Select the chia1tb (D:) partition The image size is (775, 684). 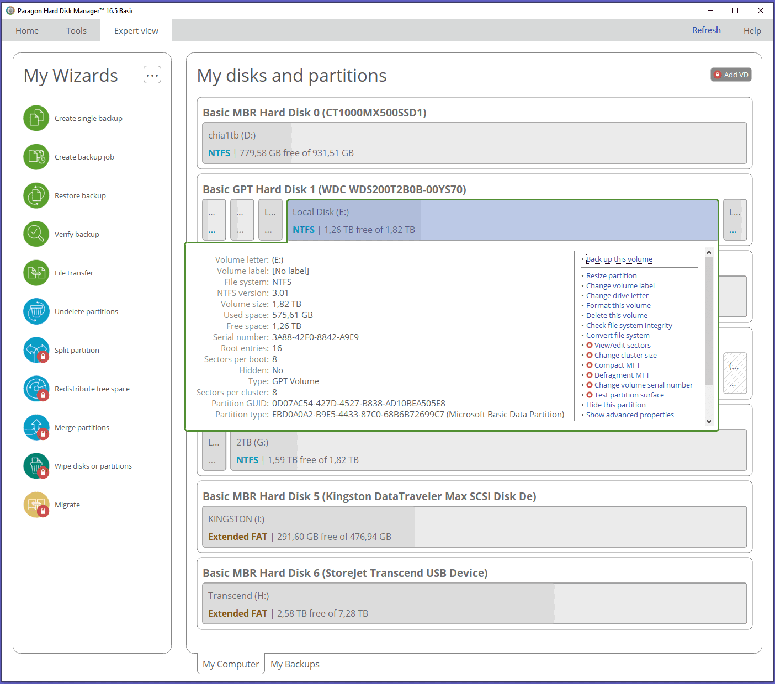click(475, 144)
